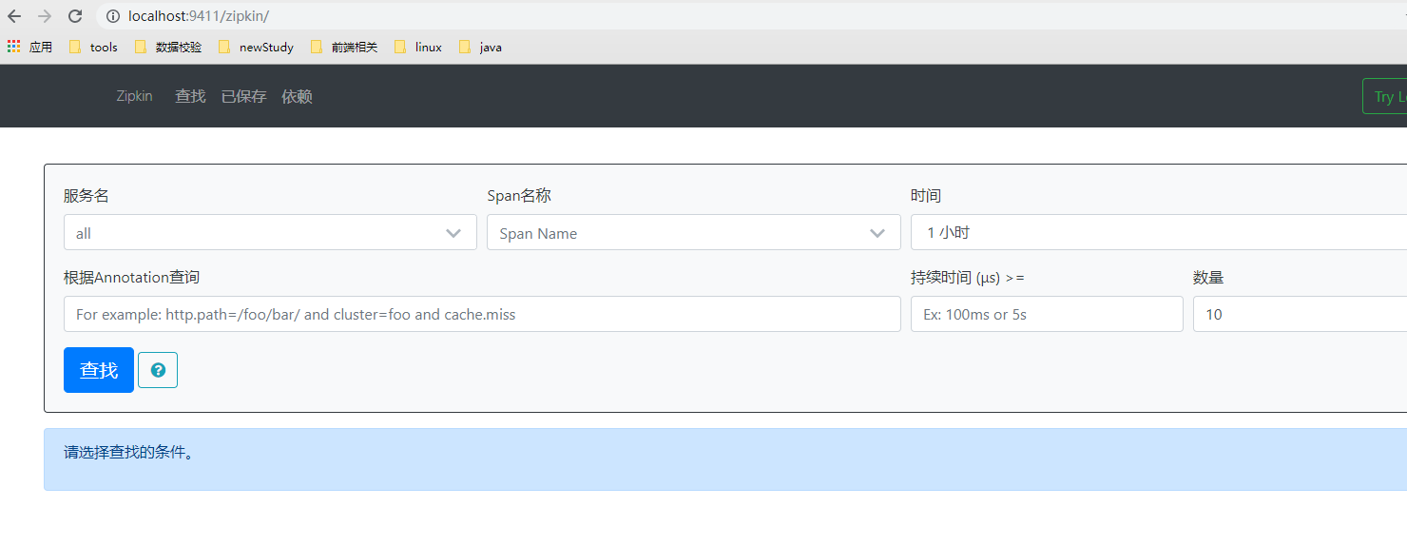
Task: Open the java bookmark folder
Action: [x=480, y=47]
